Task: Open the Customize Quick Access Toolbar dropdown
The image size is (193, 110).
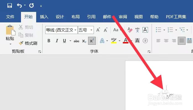Action: pos(41,6)
